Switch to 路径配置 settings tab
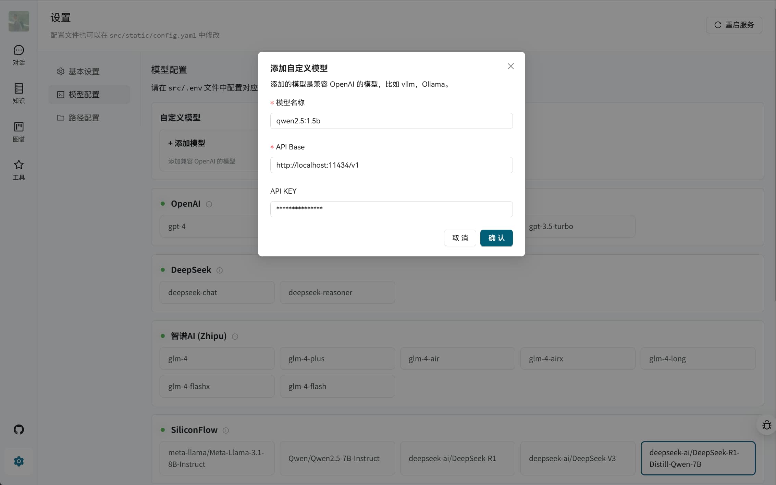This screenshot has height=485, width=776. [x=84, y=118]
